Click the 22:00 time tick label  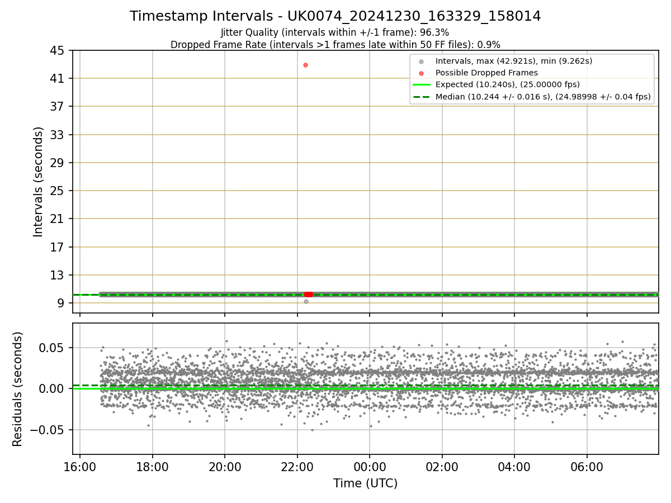297,466
